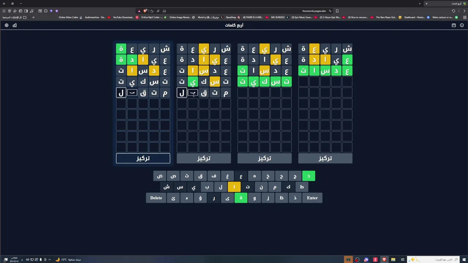This screenshot has width=468, height=263.
Task: Open the VPN shield toolbar icon
Action: [10, 11]
